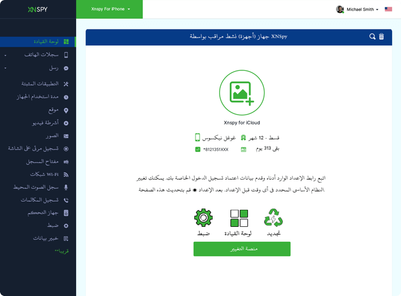
Task: Click the green add-image circle icon
Action: pos(242,93)
